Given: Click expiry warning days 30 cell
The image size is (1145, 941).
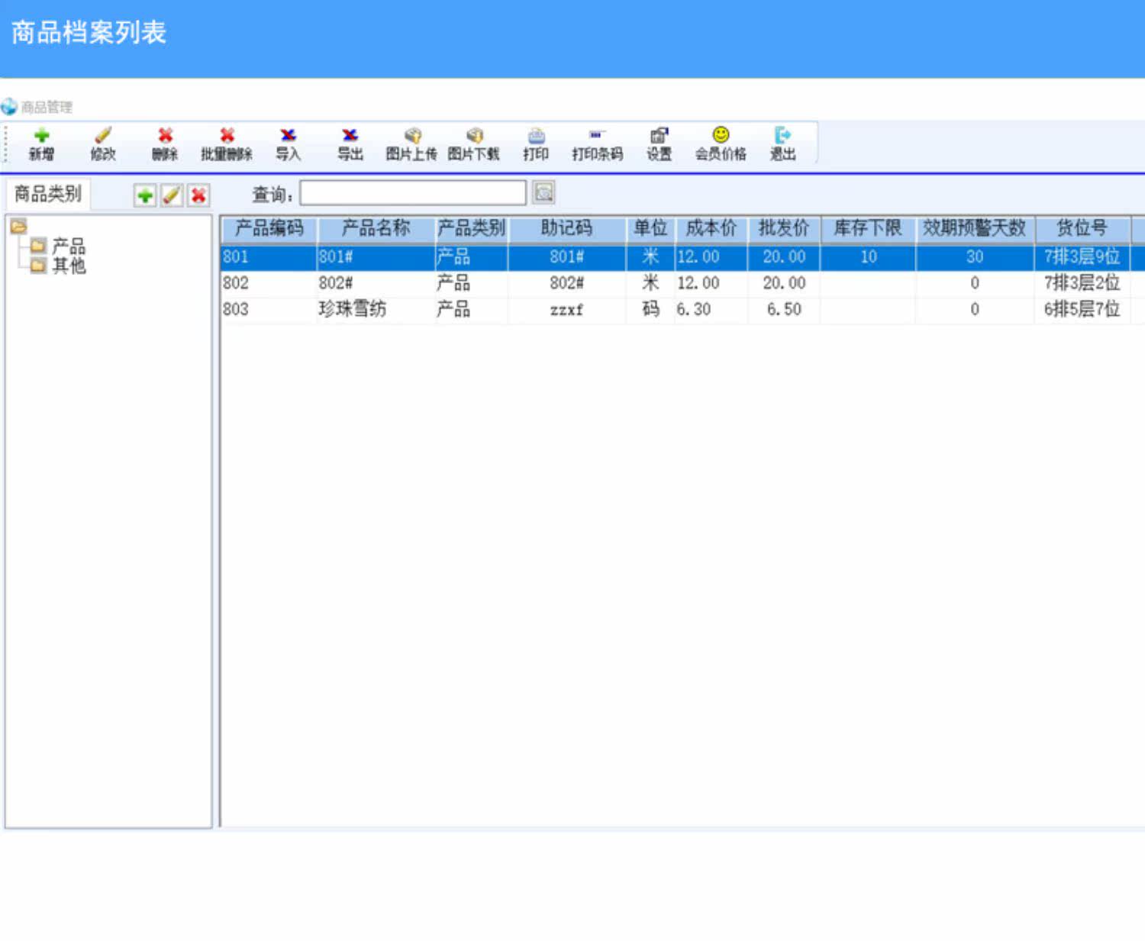Looking at the screenshot, I should (975, 257).
